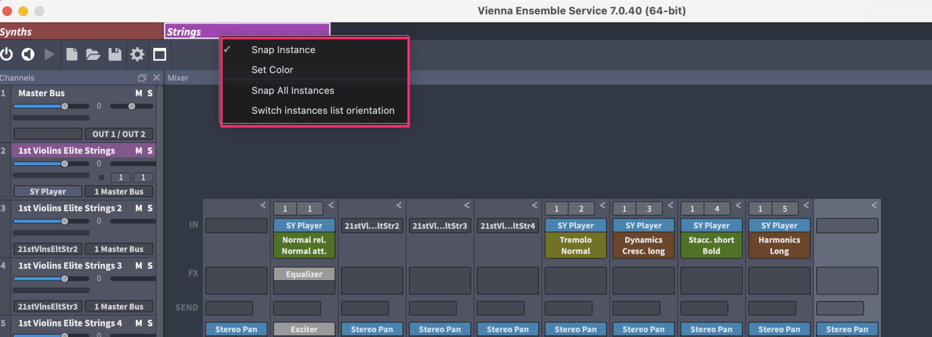Click the Harmonics Long articulation cell
The image size is (932, 337).
(779, 246)
